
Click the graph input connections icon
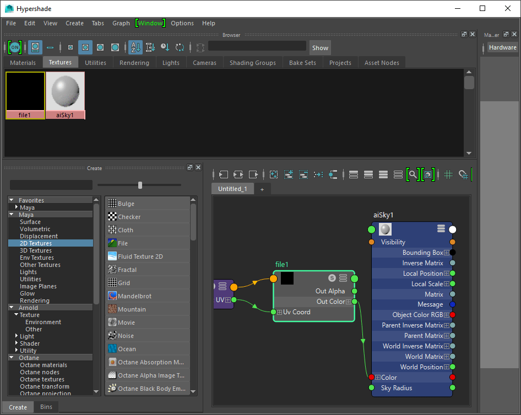[223, 174]
